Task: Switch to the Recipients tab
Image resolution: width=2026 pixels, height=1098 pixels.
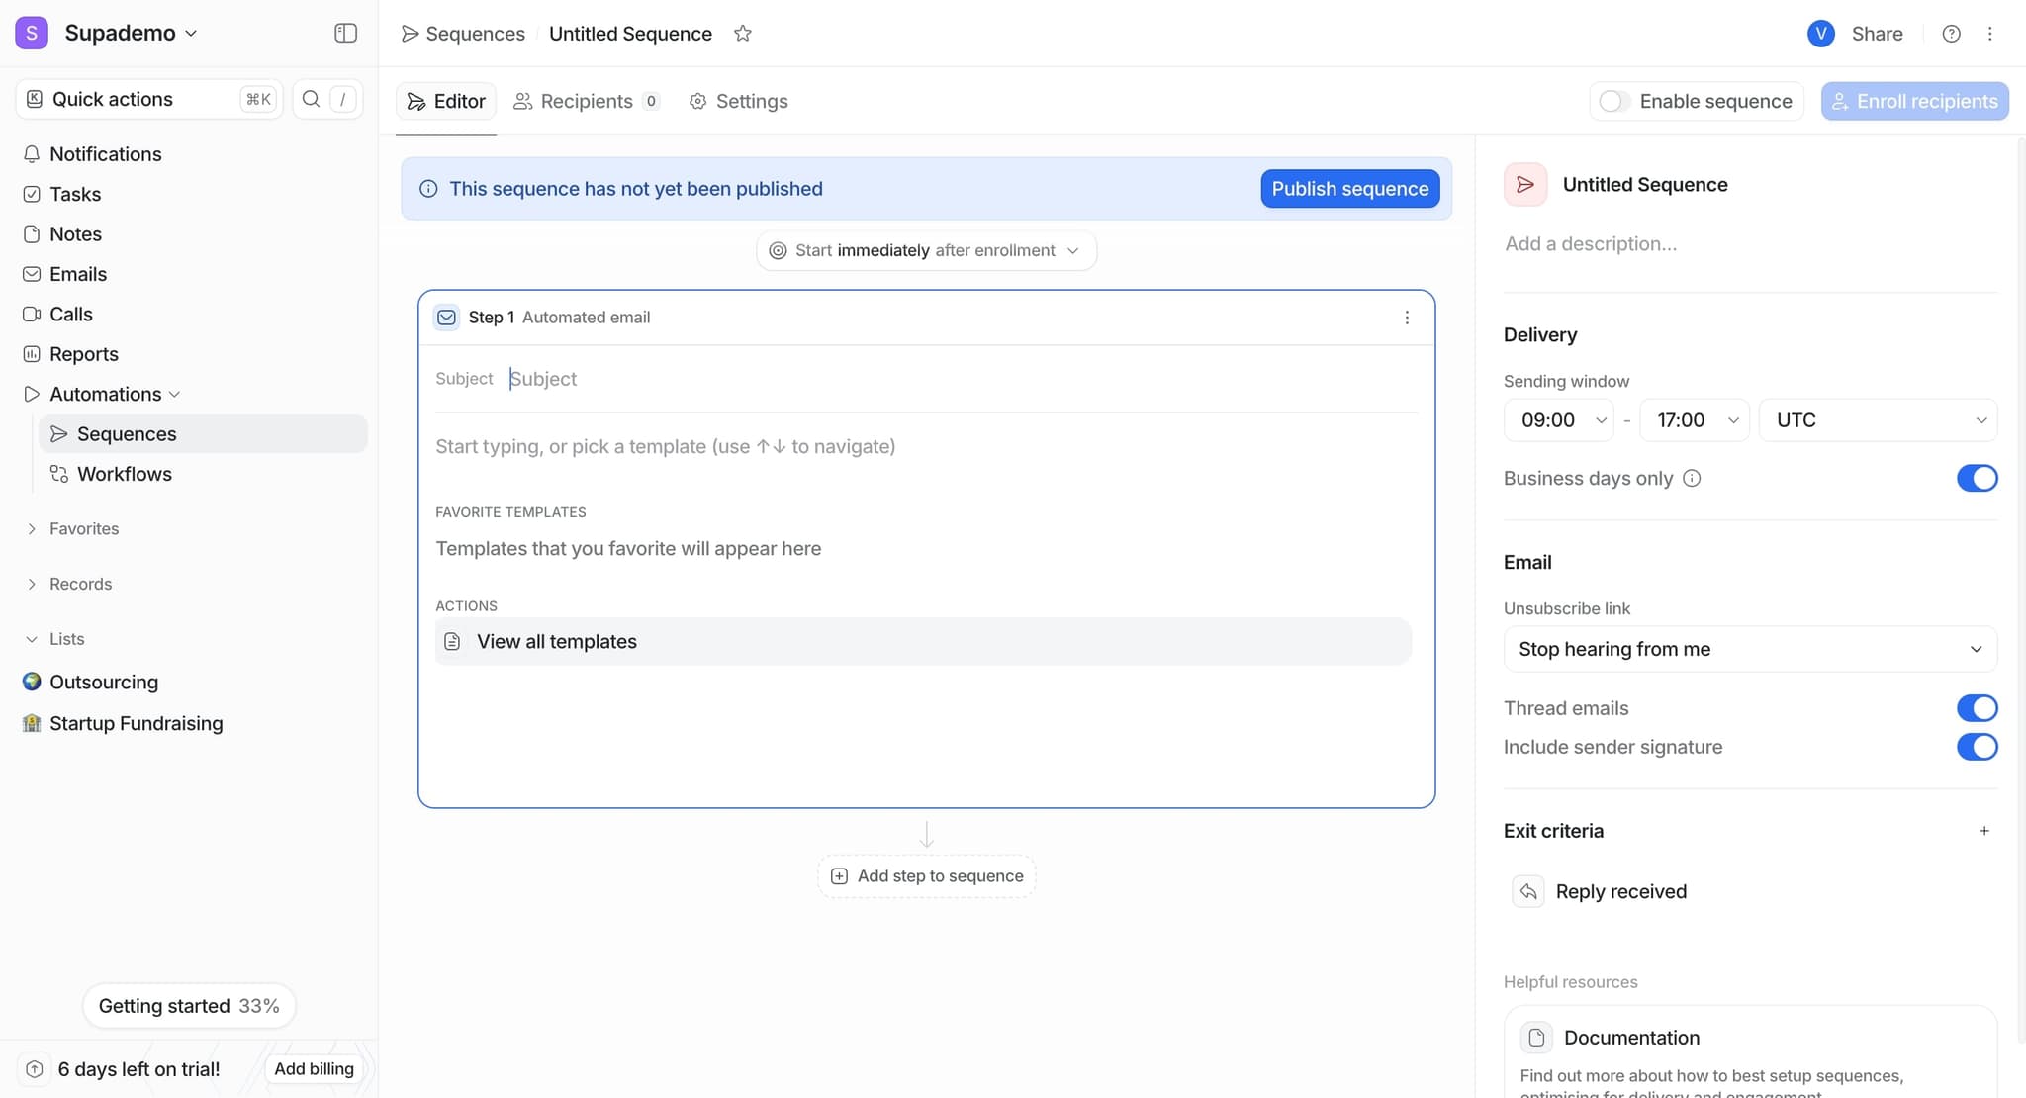Action: [x=586, y=101]
